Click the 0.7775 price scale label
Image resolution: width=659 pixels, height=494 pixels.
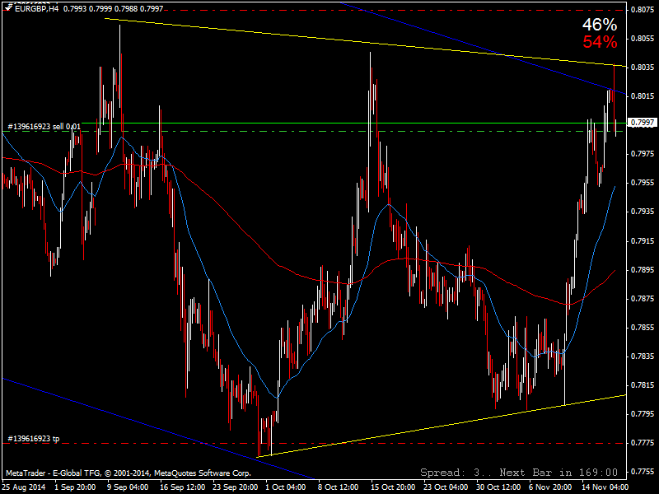(x=643, y=443)
